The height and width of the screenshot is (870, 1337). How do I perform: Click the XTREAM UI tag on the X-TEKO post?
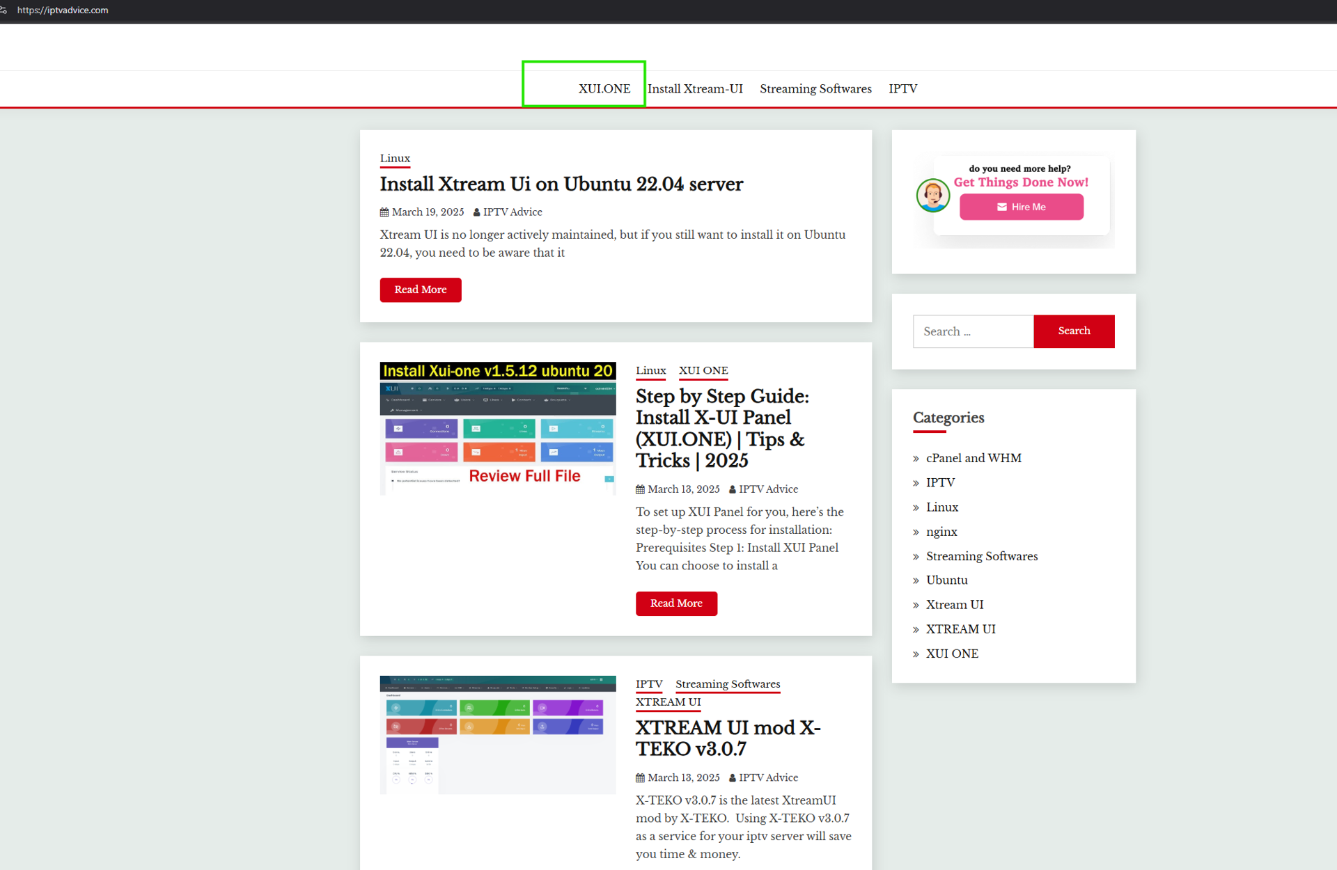[668, 702]
